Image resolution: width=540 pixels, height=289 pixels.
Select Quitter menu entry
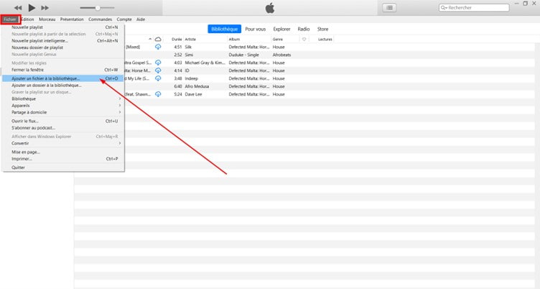[63, 168]
